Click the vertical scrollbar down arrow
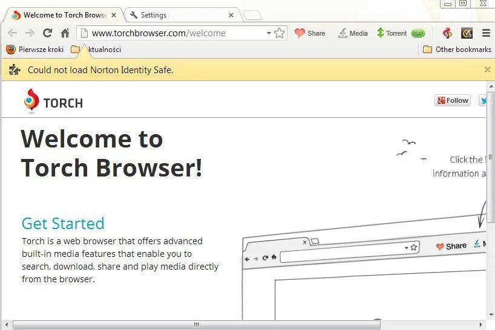The width and height of the screenshot is (495, 330). (x=491, y=314)
